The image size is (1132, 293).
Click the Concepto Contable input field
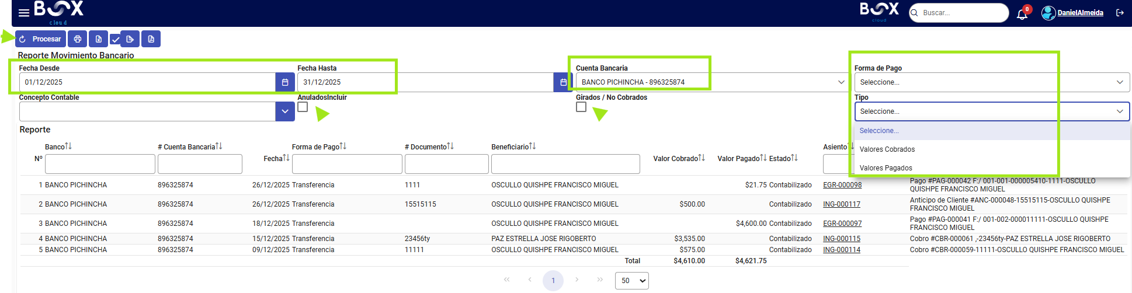(x=147, y=111)
